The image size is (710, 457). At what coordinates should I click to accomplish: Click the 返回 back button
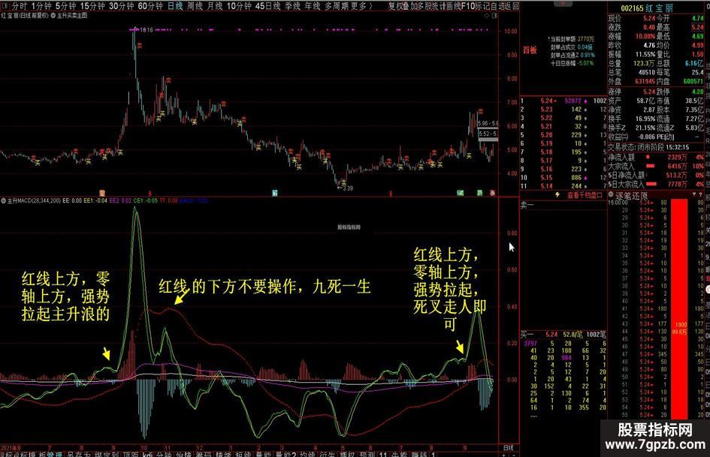click(x=511, y=6)
